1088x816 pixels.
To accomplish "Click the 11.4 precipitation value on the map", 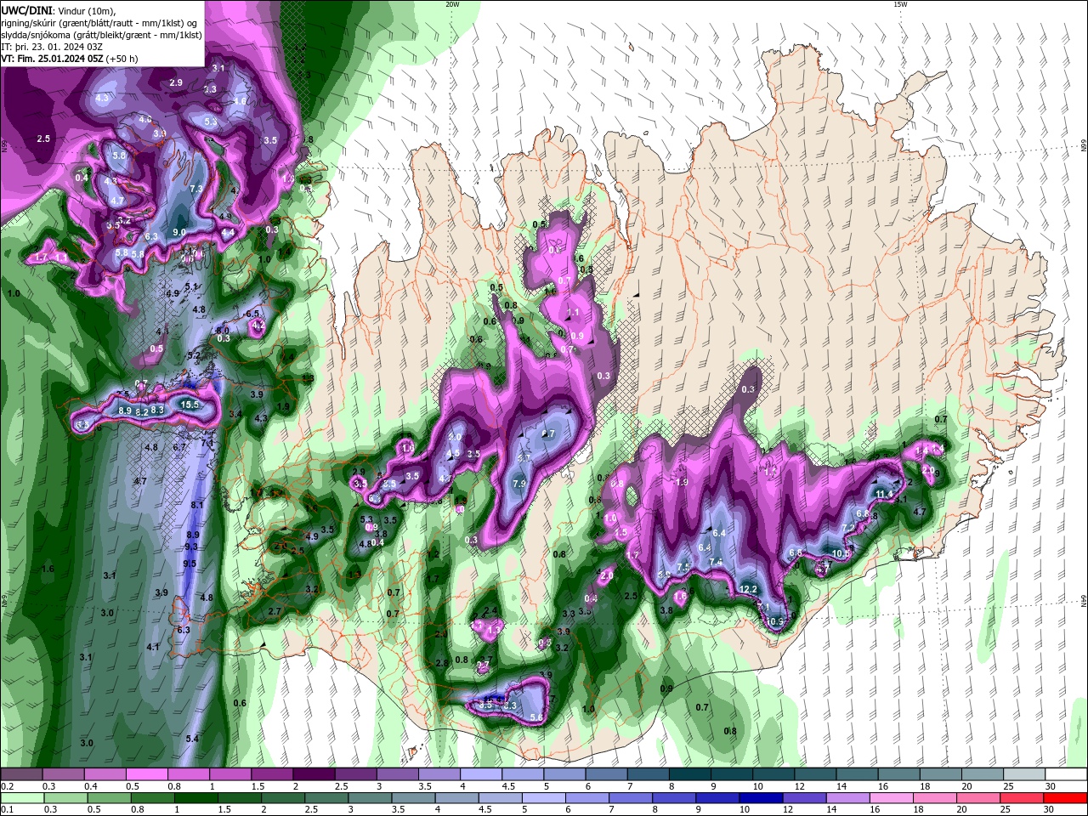I will [x=885, y=494].
